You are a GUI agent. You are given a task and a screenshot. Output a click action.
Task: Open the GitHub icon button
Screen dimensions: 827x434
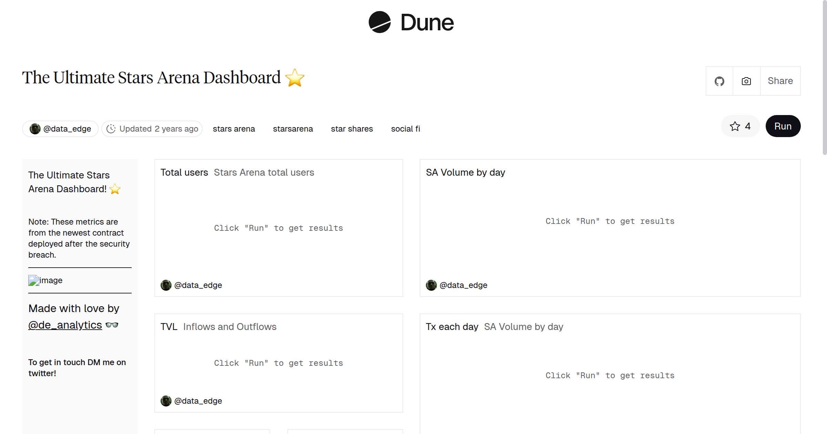[x=719, y=81]
